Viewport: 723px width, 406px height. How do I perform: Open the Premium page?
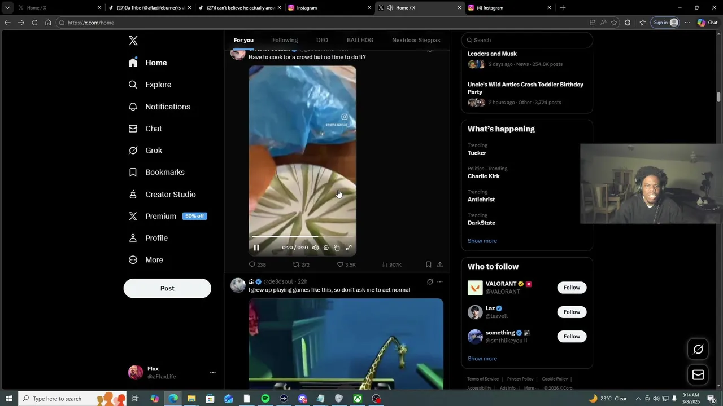coord(167,216)
